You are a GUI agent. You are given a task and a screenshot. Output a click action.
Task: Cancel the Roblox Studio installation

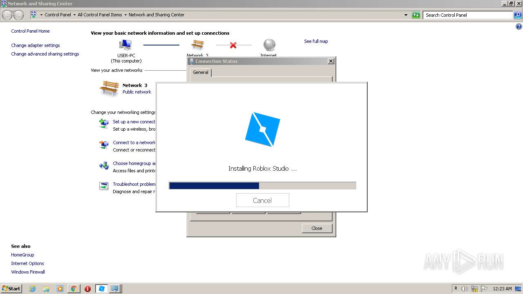coord(262,200)
